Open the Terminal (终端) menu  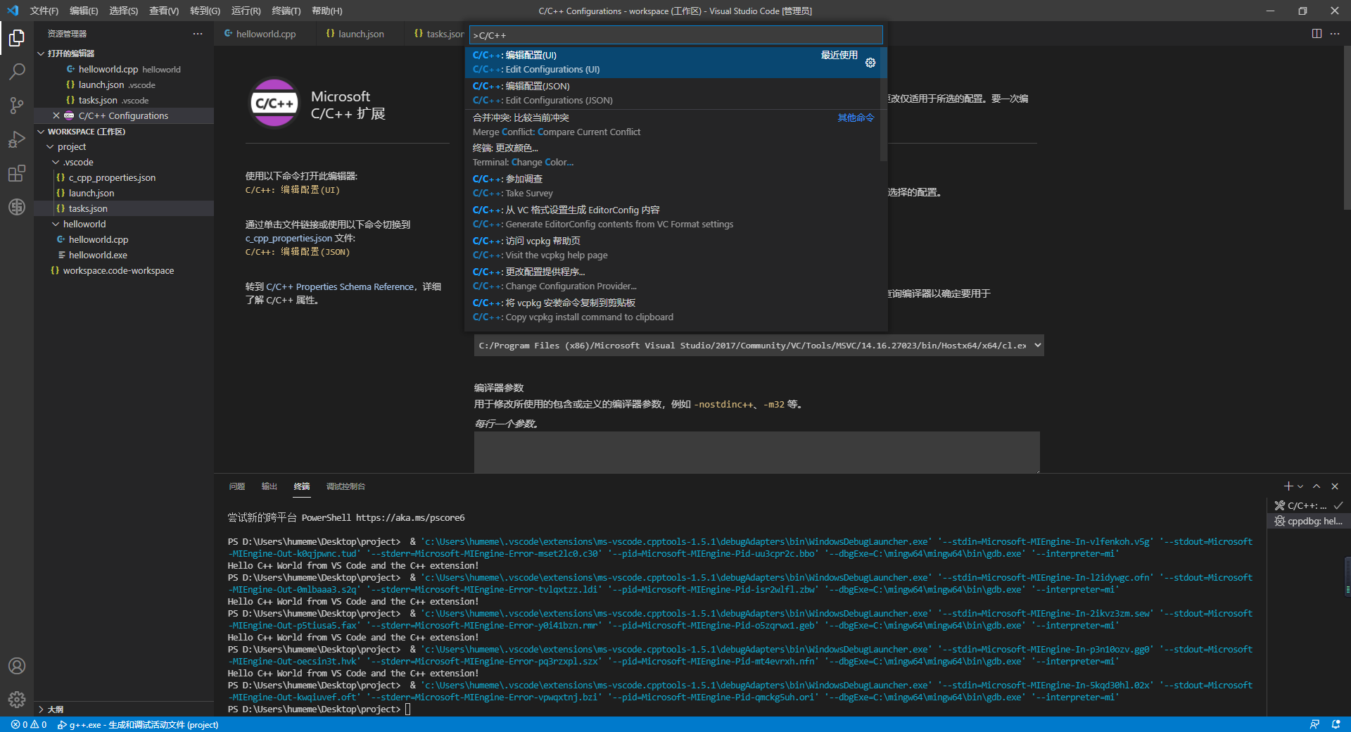point(286,11)
